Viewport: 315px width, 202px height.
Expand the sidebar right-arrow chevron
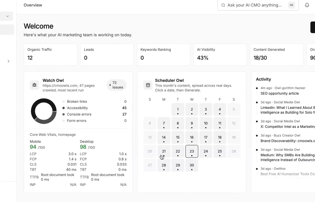coord(8,61)
